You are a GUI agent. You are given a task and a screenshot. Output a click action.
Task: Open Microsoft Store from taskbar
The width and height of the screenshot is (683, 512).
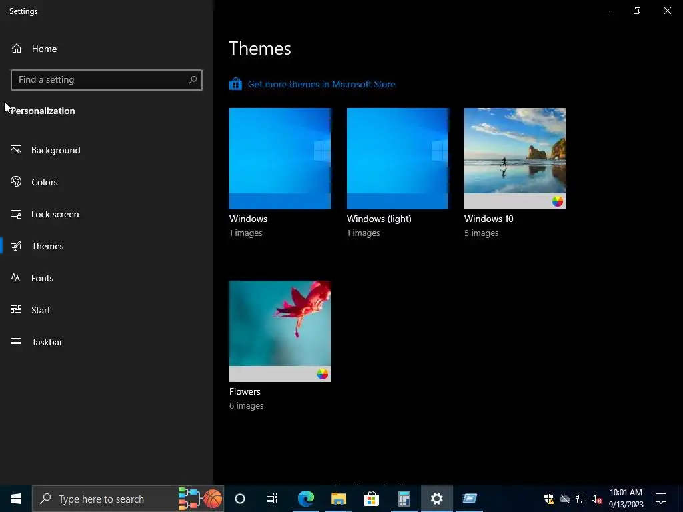click(371, 499)
